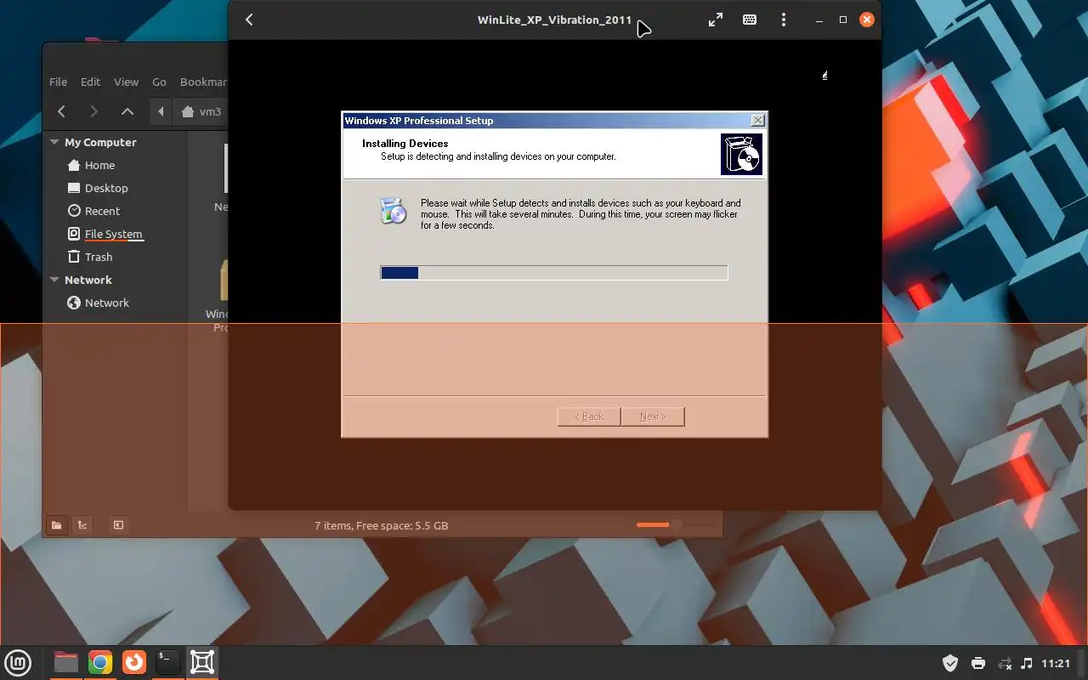Click the disabled Next button in setup

point(652,416)
